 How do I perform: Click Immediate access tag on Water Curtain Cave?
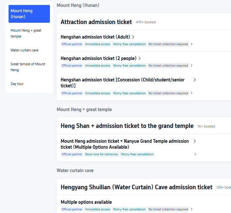98,209
